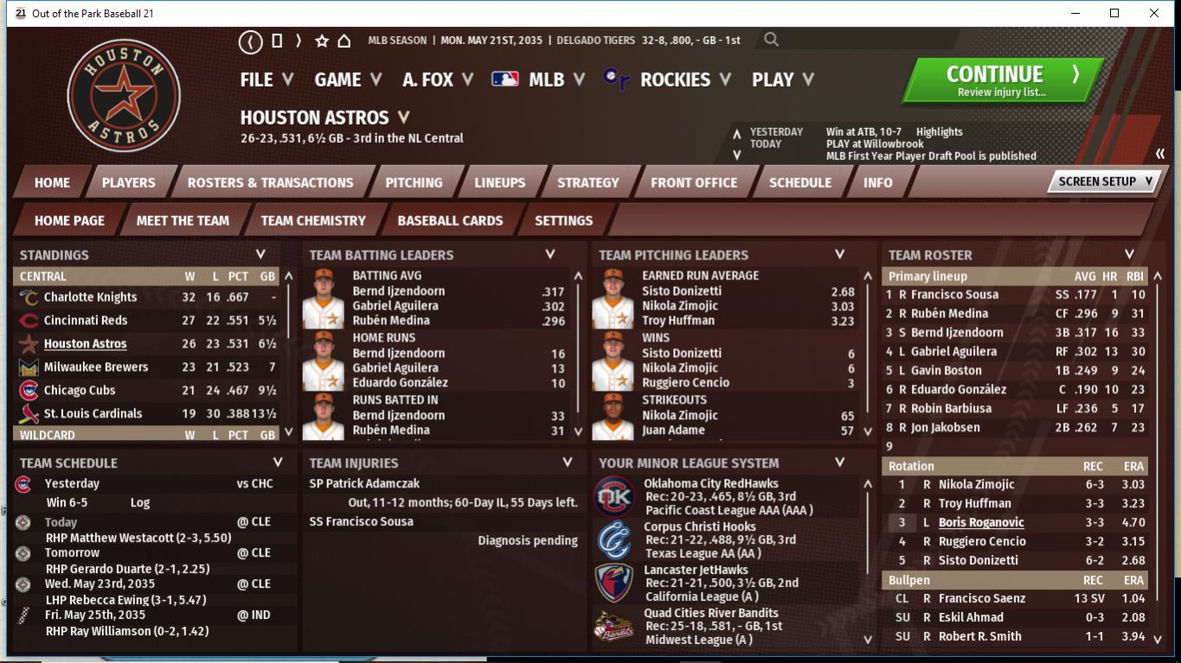Image resolution: width=1181 pixels, height=663 pixels.
Task: Open search with the magnifying glass icon
Action: (x=771, y=40)
